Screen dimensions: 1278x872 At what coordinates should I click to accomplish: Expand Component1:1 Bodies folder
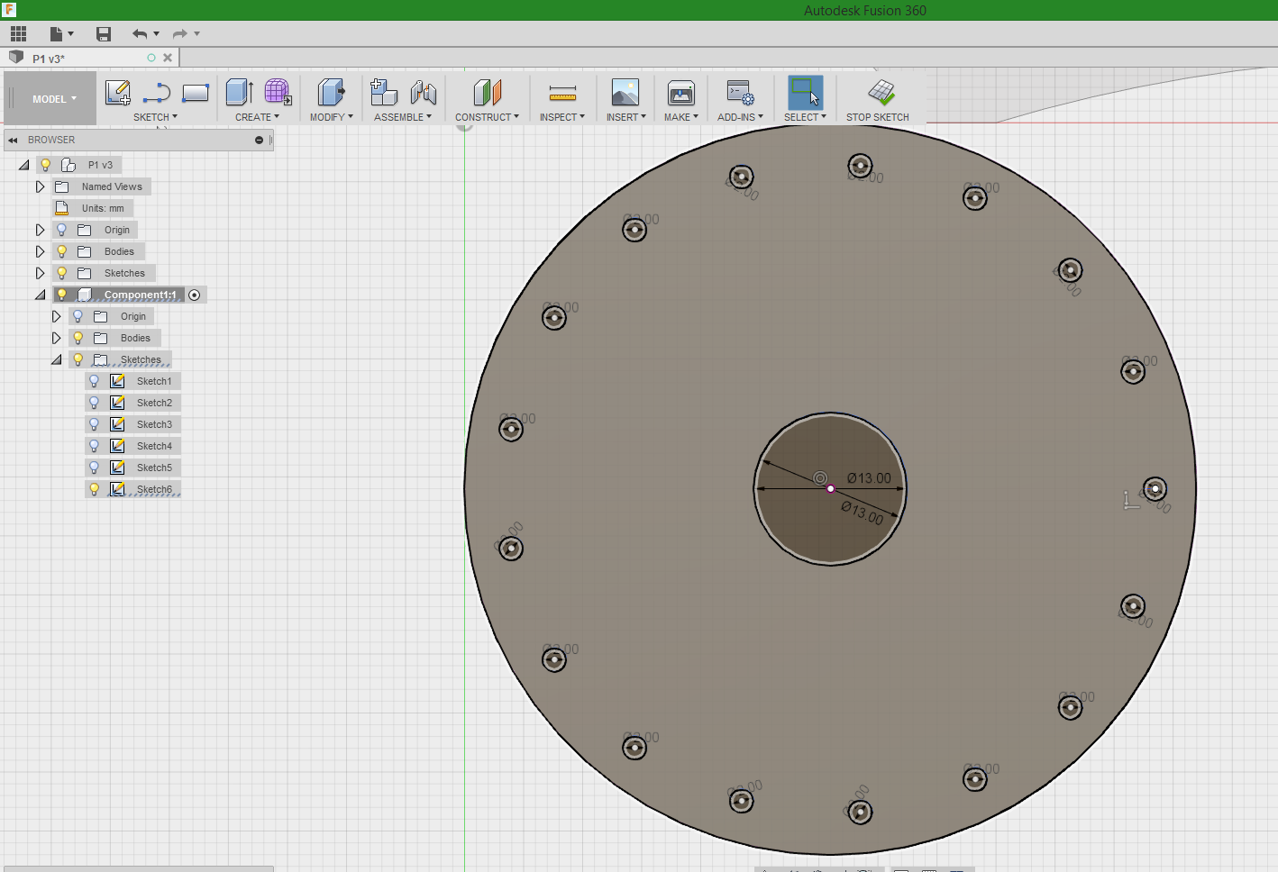coord(56,338)
